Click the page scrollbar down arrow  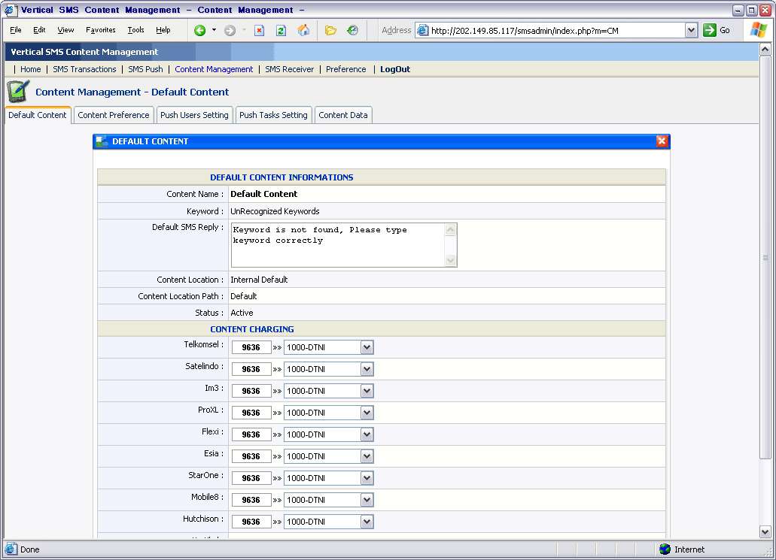766,532
